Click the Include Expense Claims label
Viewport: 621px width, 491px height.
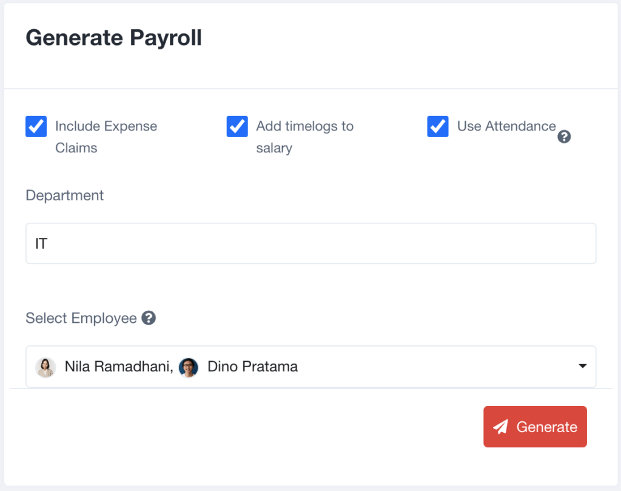point(106,137)
